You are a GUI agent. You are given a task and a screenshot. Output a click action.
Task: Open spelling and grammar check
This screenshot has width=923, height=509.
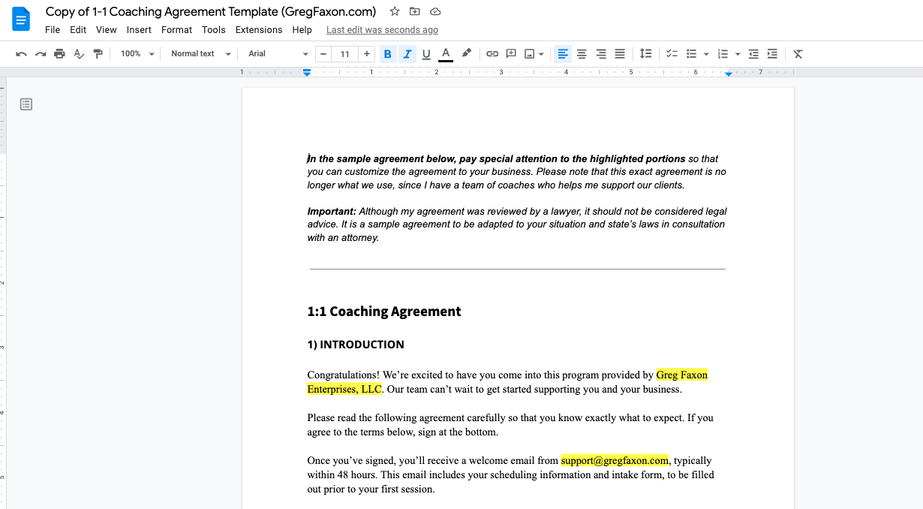tap(78, 53)
